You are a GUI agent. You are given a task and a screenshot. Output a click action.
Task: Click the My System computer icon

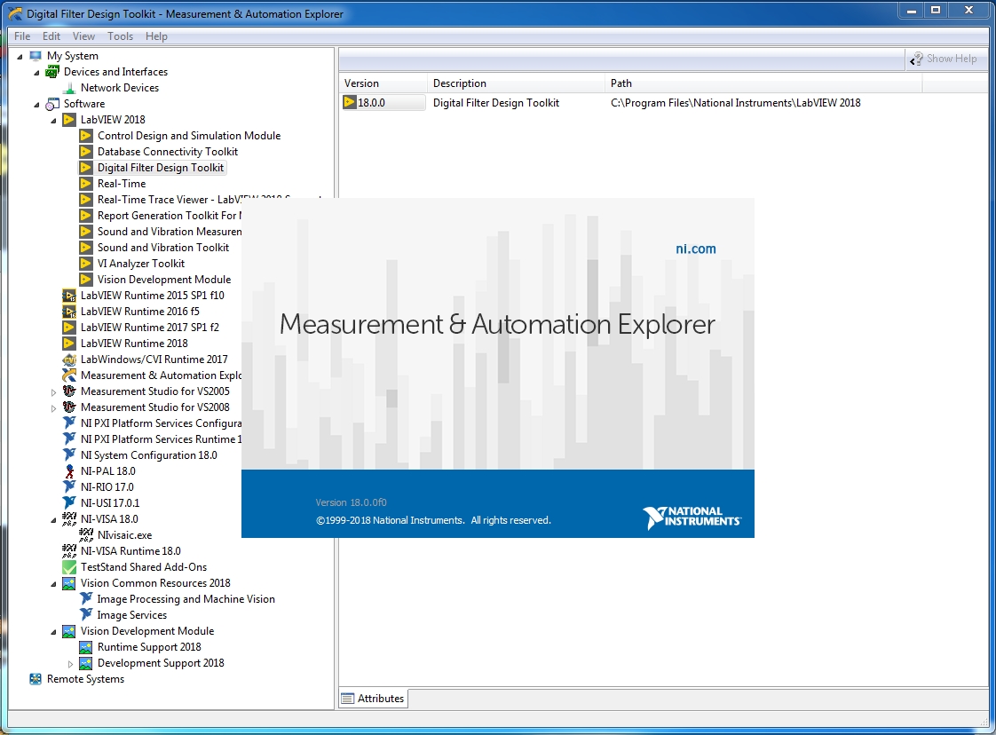tap(36, 56)
